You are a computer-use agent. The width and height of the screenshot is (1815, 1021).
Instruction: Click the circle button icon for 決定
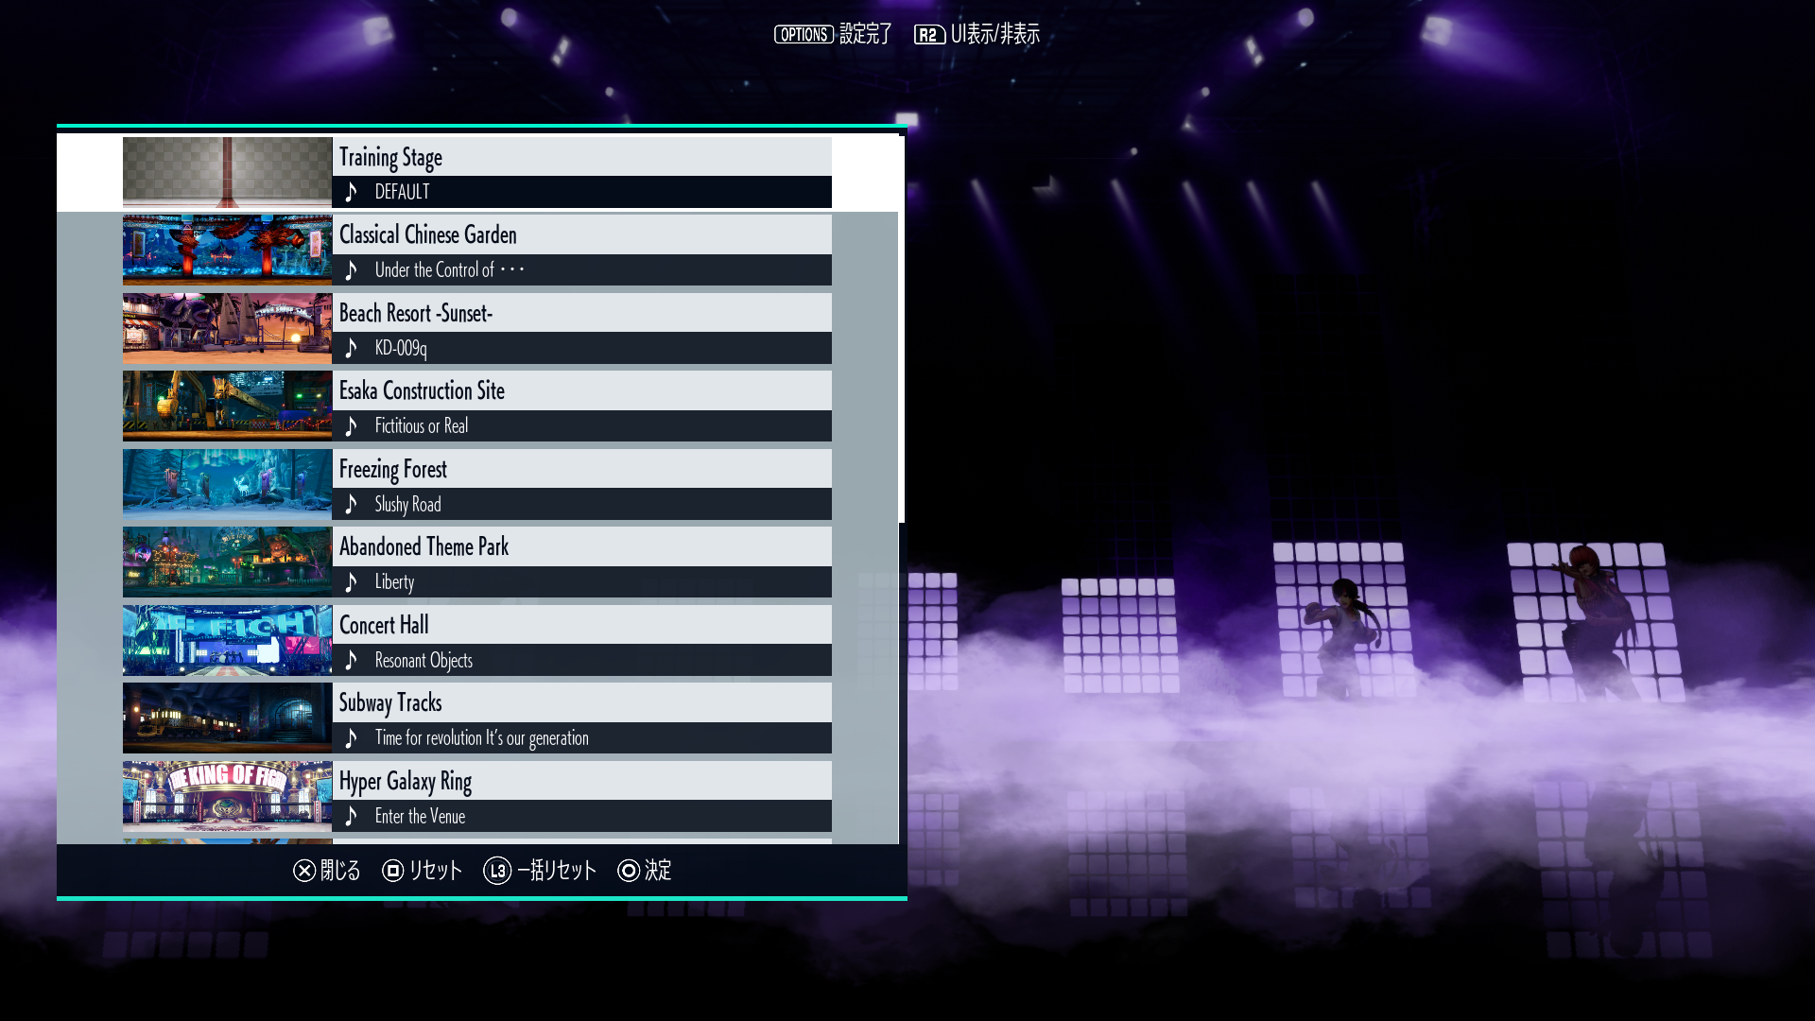(629, 871)
